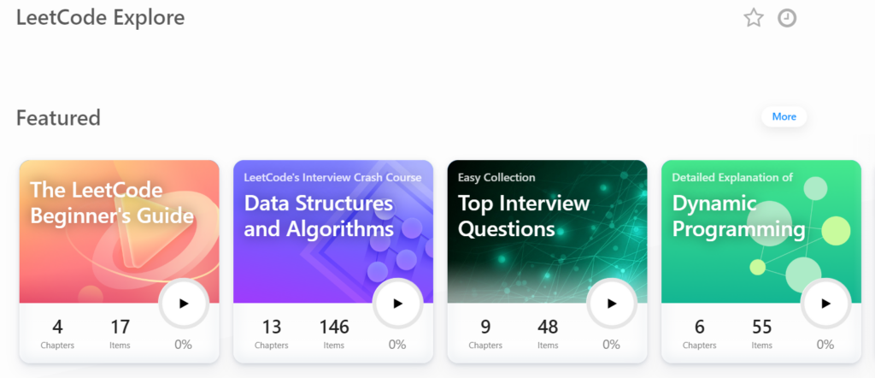Play The LeetCode Beginner's Guide course
This screenshot has height=378, width=875.
pos(184,304)
